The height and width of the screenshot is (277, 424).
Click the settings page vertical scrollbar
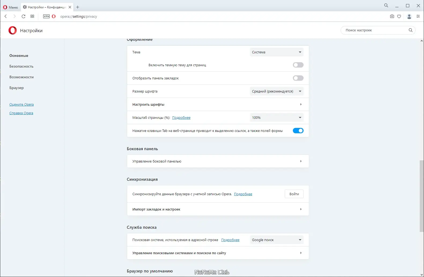(x=422, y=196)
